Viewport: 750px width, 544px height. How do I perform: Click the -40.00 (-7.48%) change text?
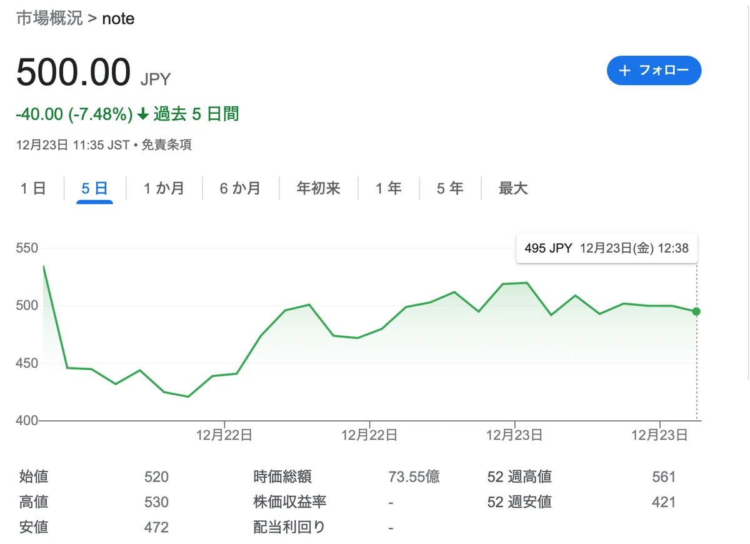coord(74,114)
